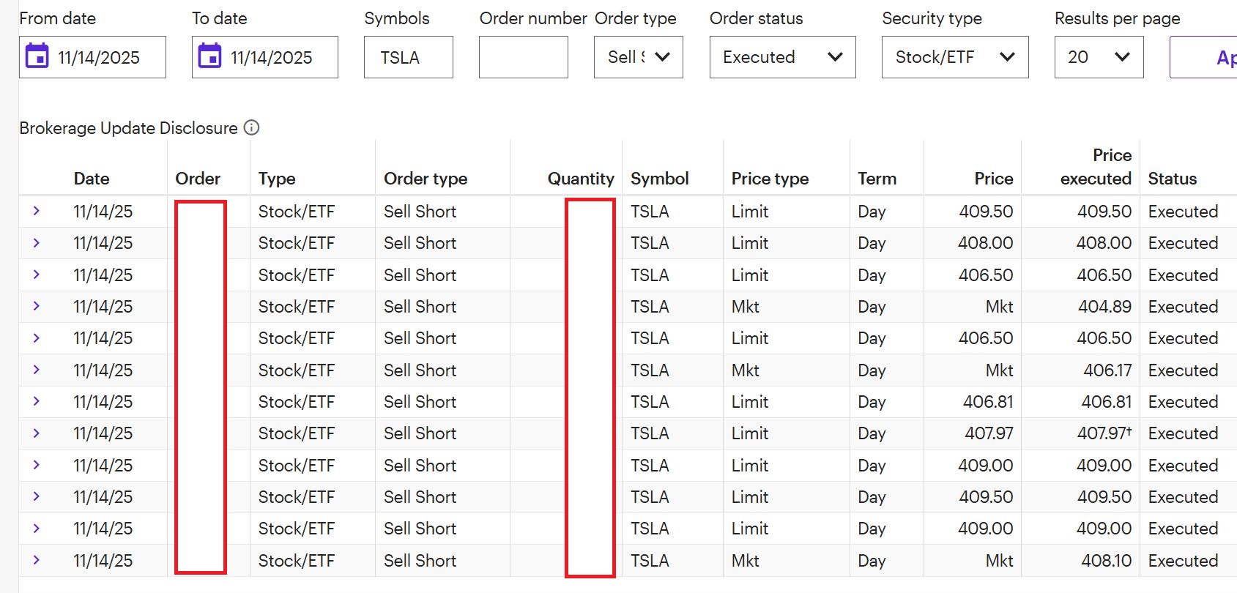Click the empty Order number input field
The width and height of the screenshot is (1237, 593).
pyautogui.click(x=523, y=57)
